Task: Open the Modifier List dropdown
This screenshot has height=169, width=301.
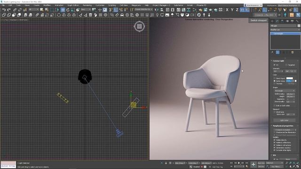Action: coord(285,30)
